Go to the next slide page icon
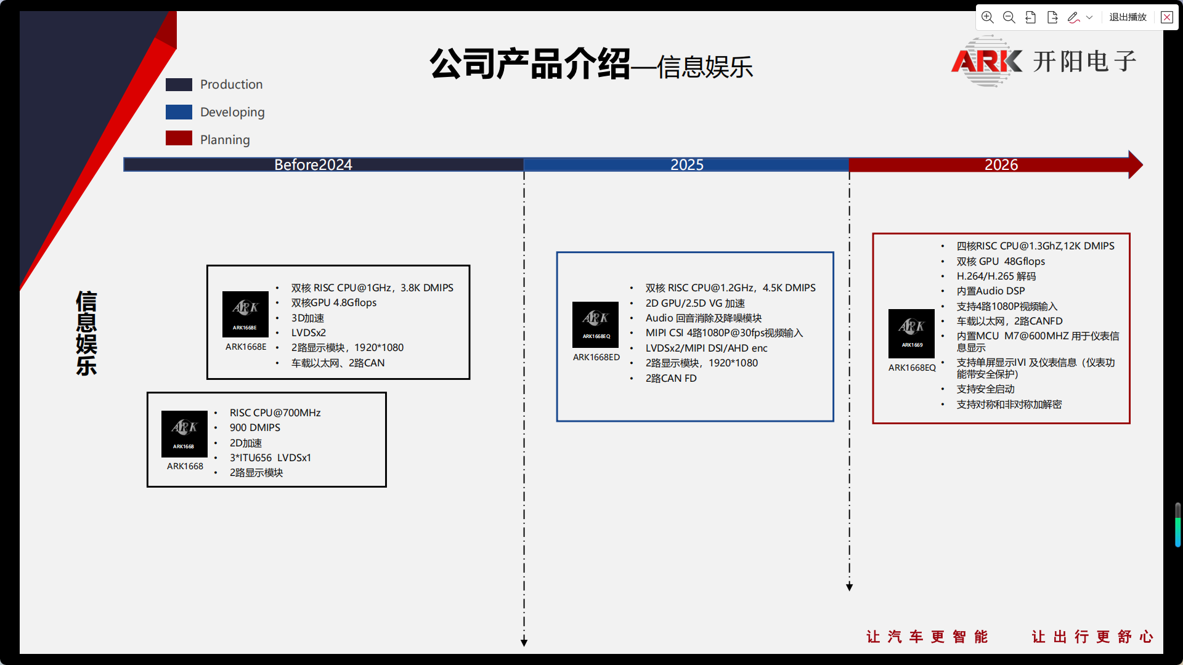Viewport: 1183px width, 665px height. [1052, 17]
